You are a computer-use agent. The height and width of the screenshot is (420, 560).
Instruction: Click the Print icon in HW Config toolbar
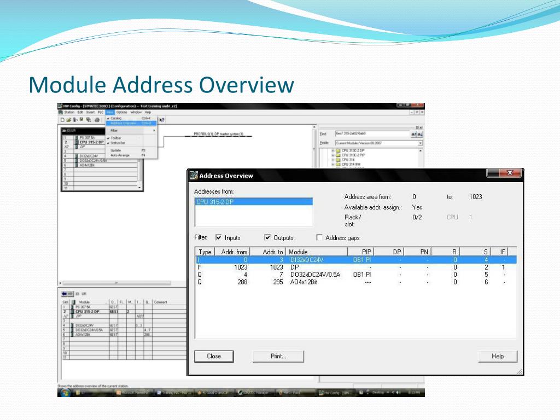pyautogui.click(x=97, y=120)
